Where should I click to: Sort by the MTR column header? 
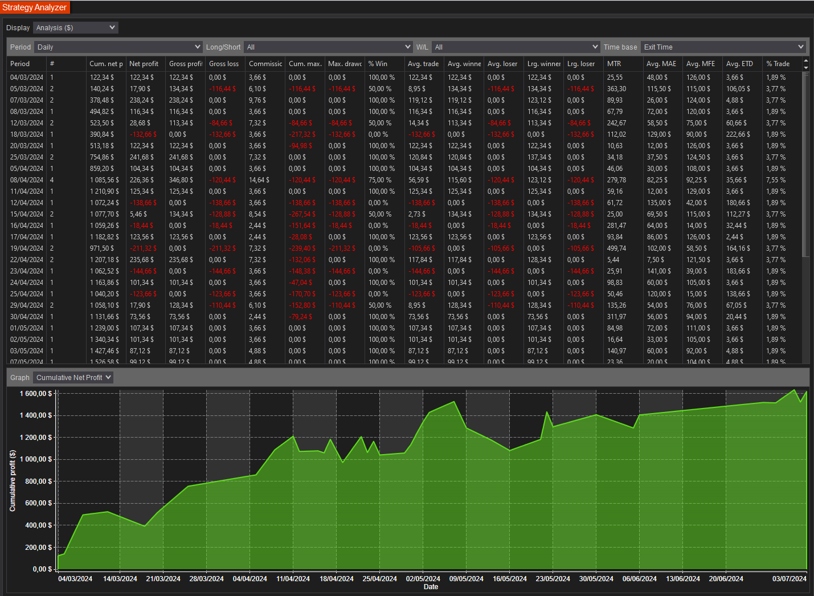click(x=623, y=64)
